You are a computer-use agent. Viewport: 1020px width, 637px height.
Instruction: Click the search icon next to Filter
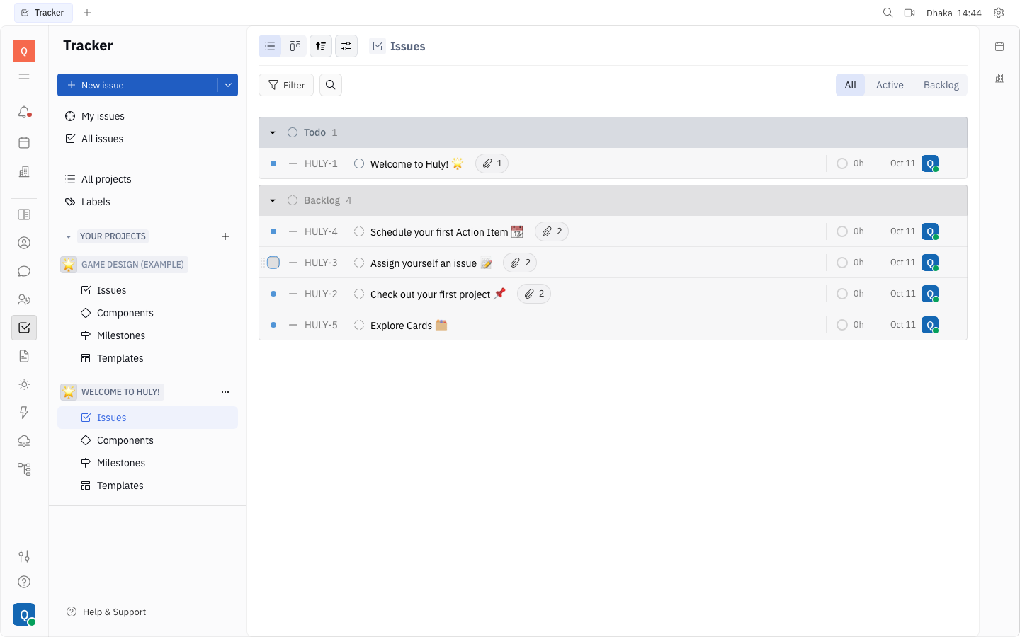331,85
